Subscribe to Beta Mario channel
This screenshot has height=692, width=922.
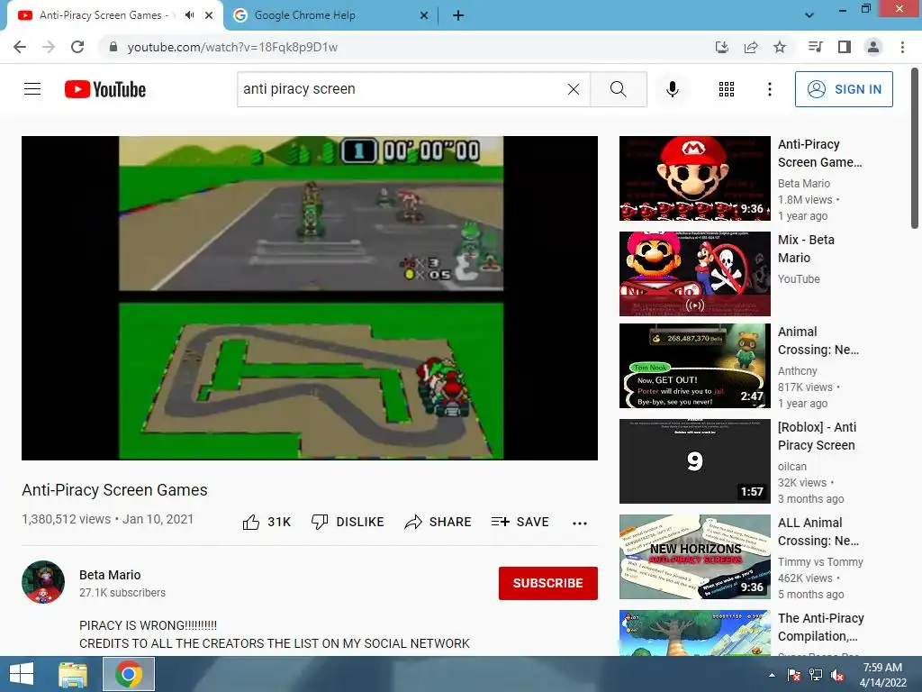coord(548,583)
